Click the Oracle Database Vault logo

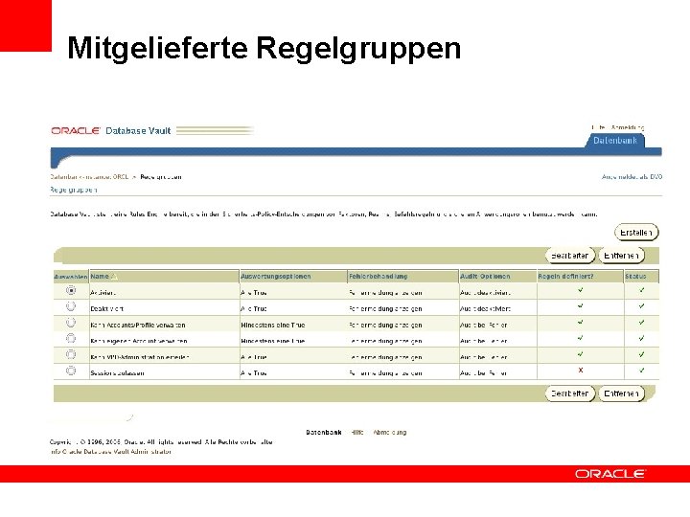111,130
